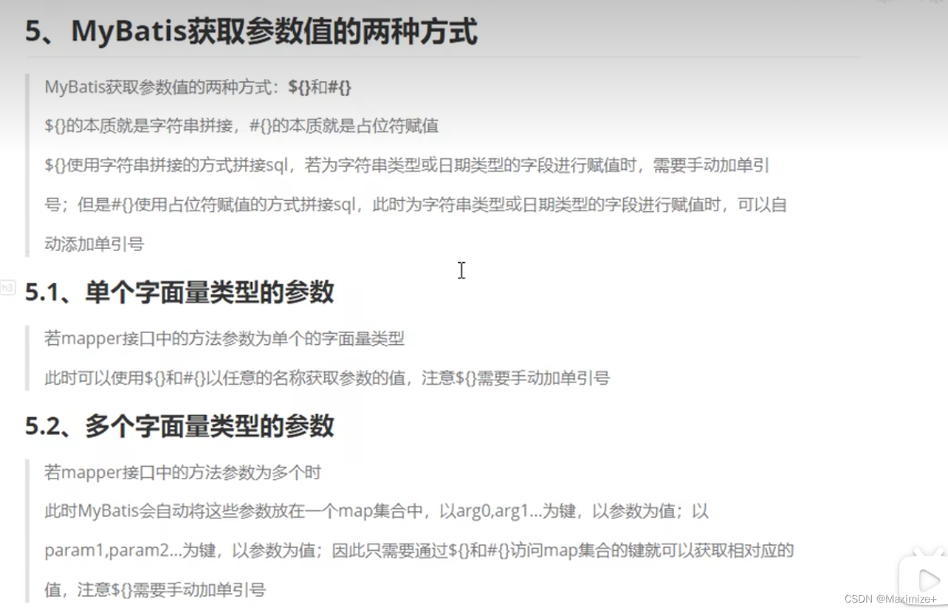Image resolution: width=948 pixels, height=610 pixels.
Task: Click the h3 heading level marker
Action: [x=7, y=287]
